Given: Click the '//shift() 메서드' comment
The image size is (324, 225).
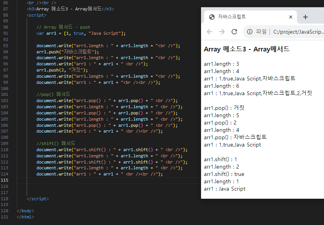Looking at the screenshot, I should click(x=56, y=143).
